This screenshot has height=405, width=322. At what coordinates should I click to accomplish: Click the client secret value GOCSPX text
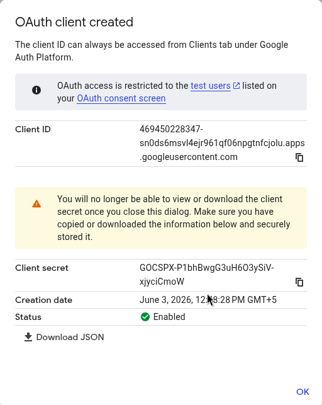[206, 275]
